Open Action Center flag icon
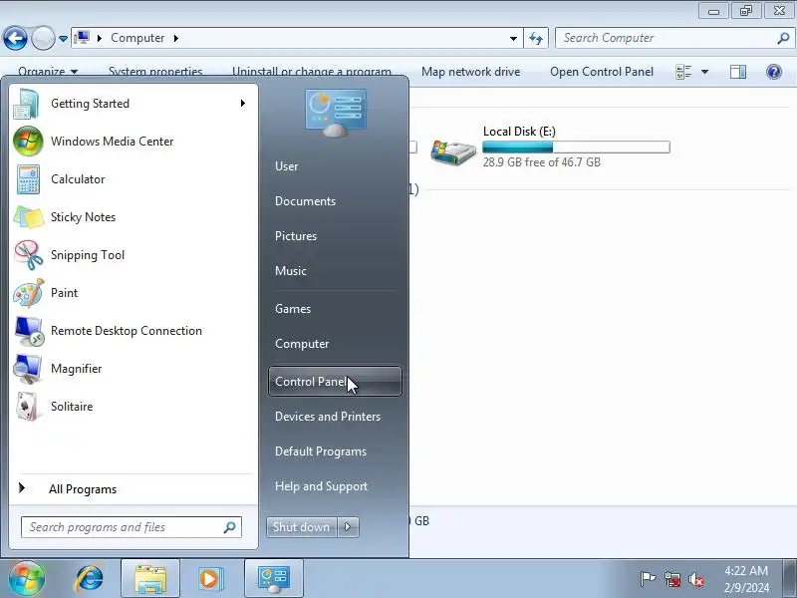Viewport: 797px width, 598px height. click(x=647, y=579)
